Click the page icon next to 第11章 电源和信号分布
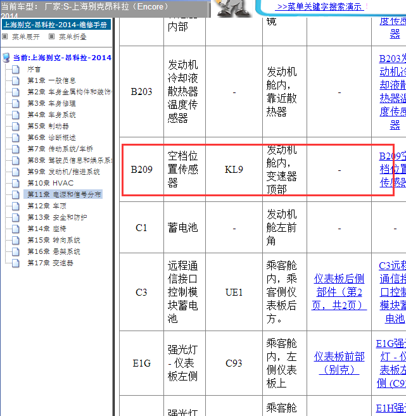The height and width of the screenshot is (416, 406). tap(16, 195)
